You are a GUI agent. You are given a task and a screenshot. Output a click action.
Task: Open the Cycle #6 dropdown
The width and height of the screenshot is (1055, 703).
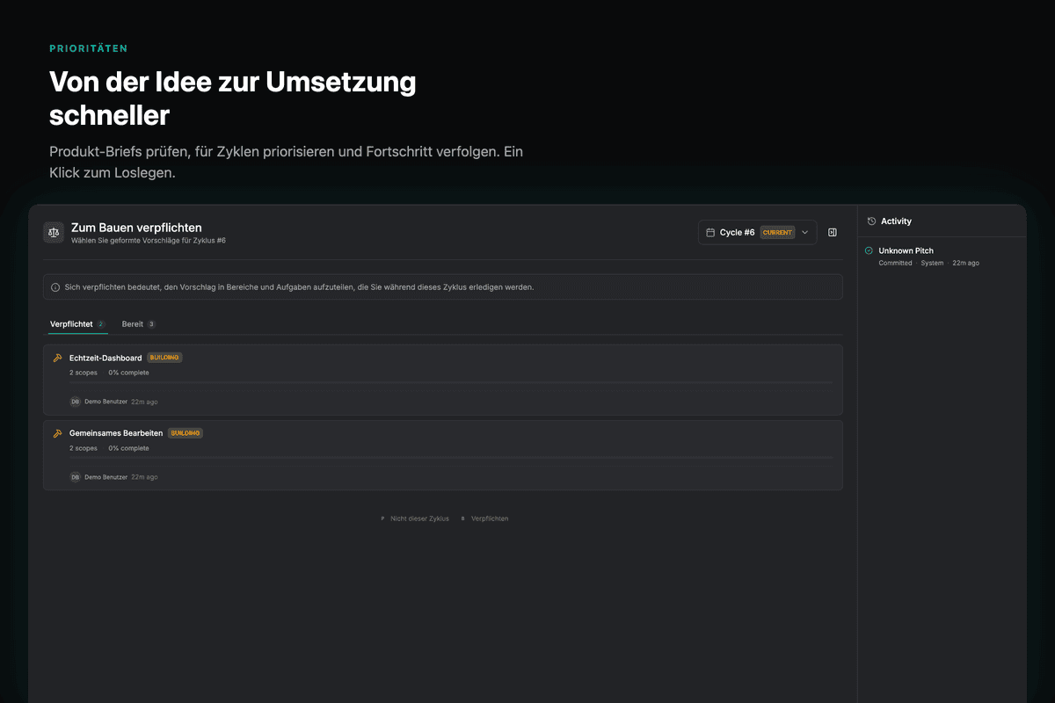coord(756,233)
